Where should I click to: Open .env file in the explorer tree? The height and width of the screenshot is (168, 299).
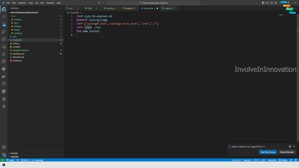coord(14,36)
